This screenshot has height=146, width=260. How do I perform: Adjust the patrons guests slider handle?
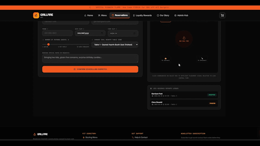click(x=49, y=44)
